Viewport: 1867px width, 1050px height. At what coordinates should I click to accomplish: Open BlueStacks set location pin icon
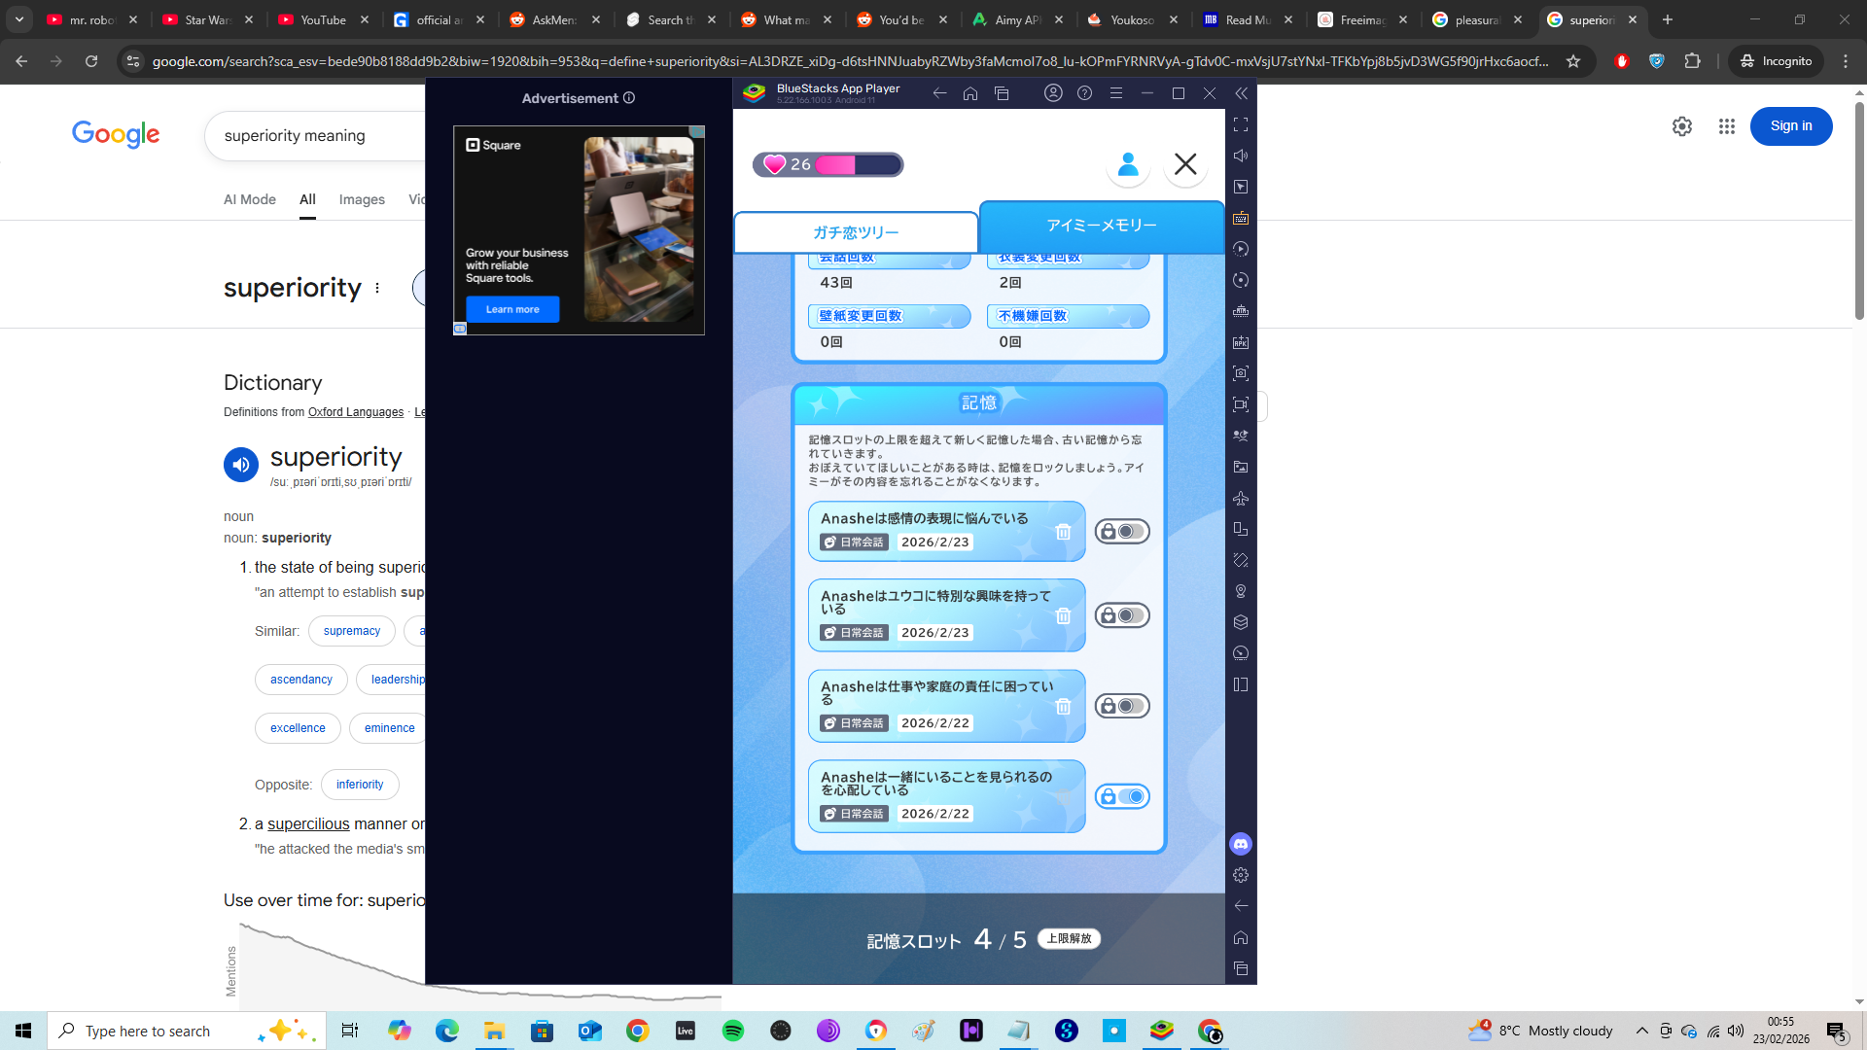(x=1241, y=591)
